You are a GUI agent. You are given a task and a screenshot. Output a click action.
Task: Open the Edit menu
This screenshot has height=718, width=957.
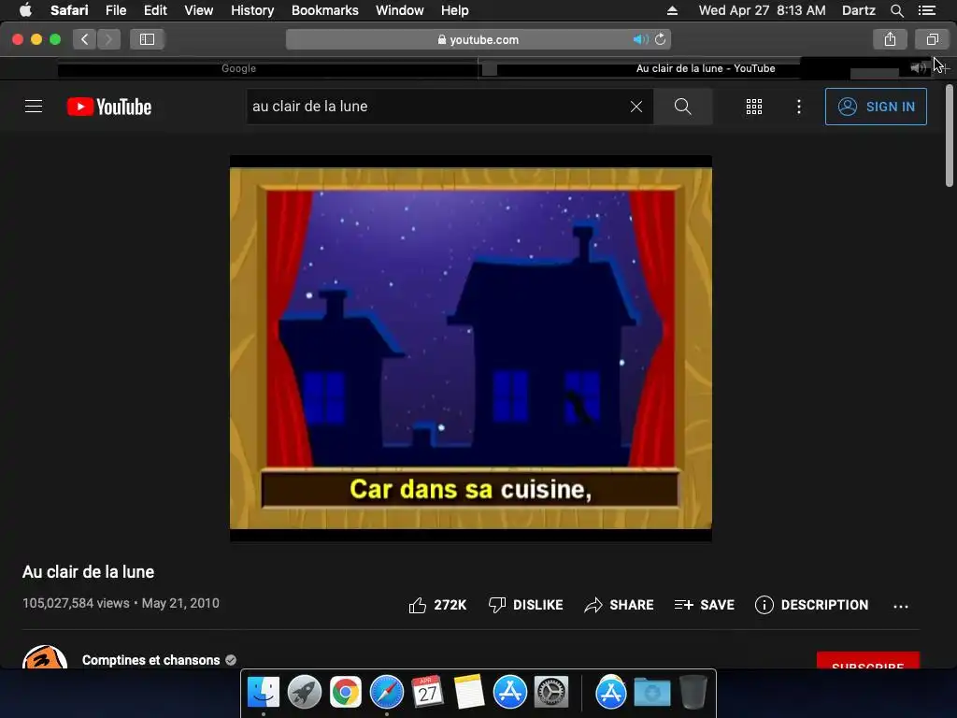click(x=155, y=10)
